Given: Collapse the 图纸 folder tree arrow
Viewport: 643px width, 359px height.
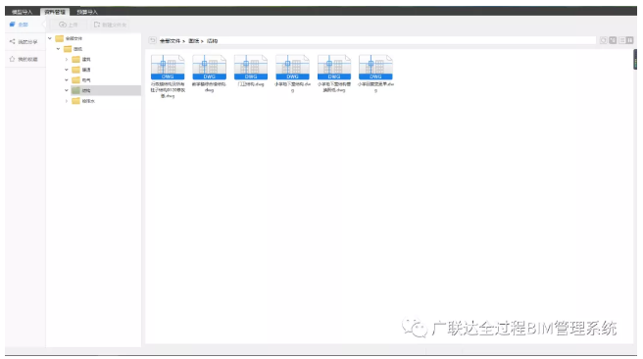Looking at the screenshot, I should [x=58, y=49].
